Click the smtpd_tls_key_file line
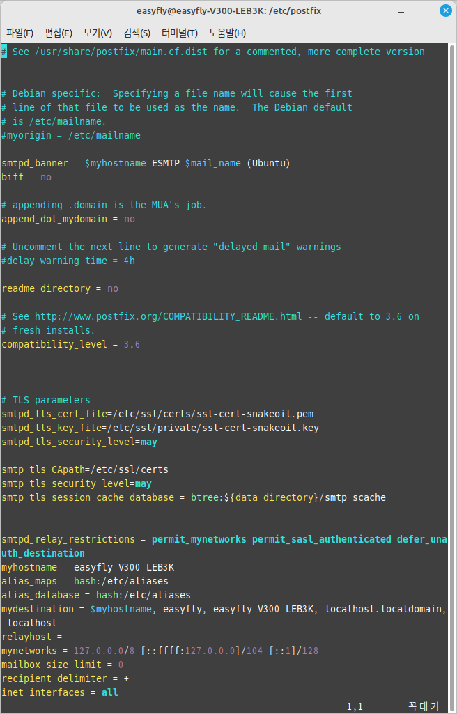The height and width of the screenshot is (714, 457). coord(160,428)
